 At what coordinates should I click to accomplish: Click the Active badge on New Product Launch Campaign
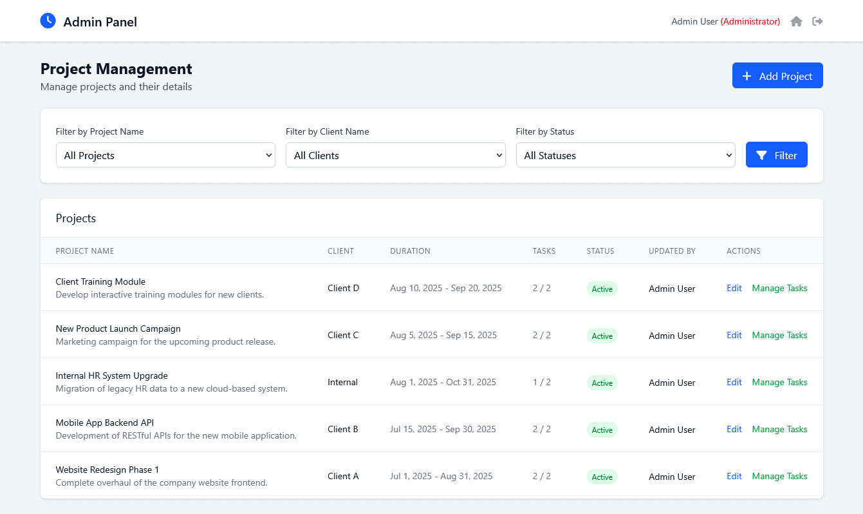click(602, 336)
